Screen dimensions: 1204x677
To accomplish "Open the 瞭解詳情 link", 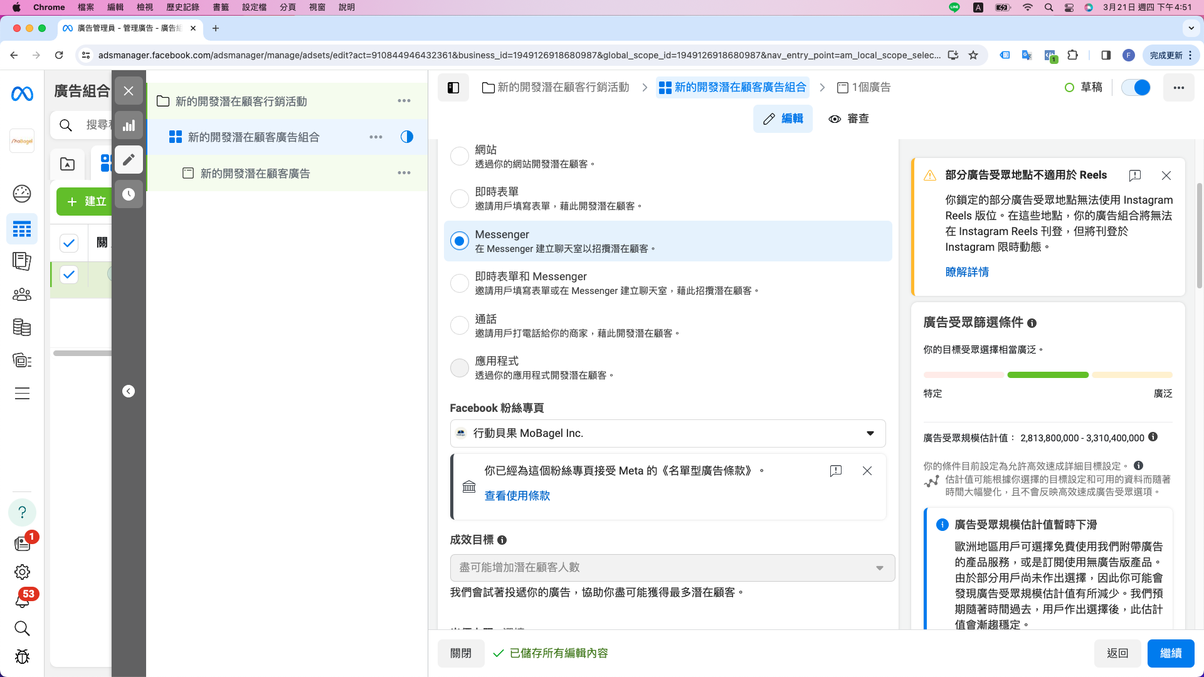I will coord(967,272).
